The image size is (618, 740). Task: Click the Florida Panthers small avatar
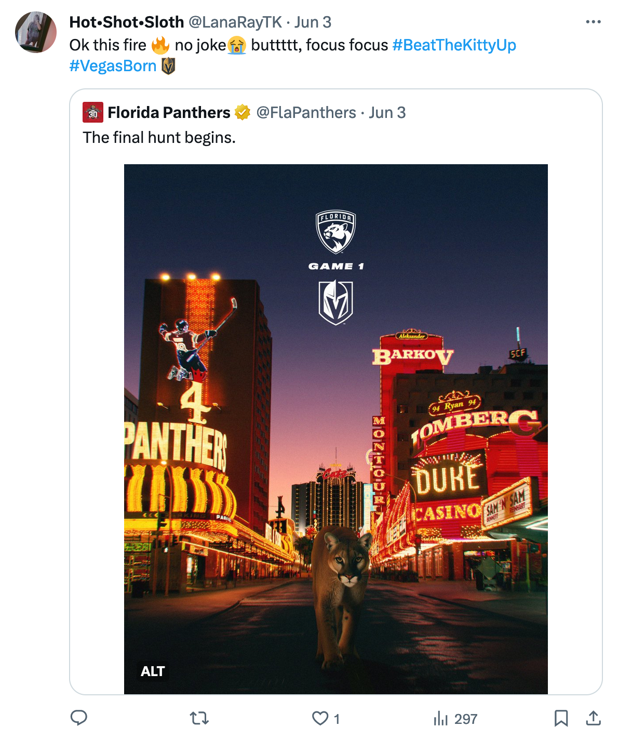tap(93, 112)
